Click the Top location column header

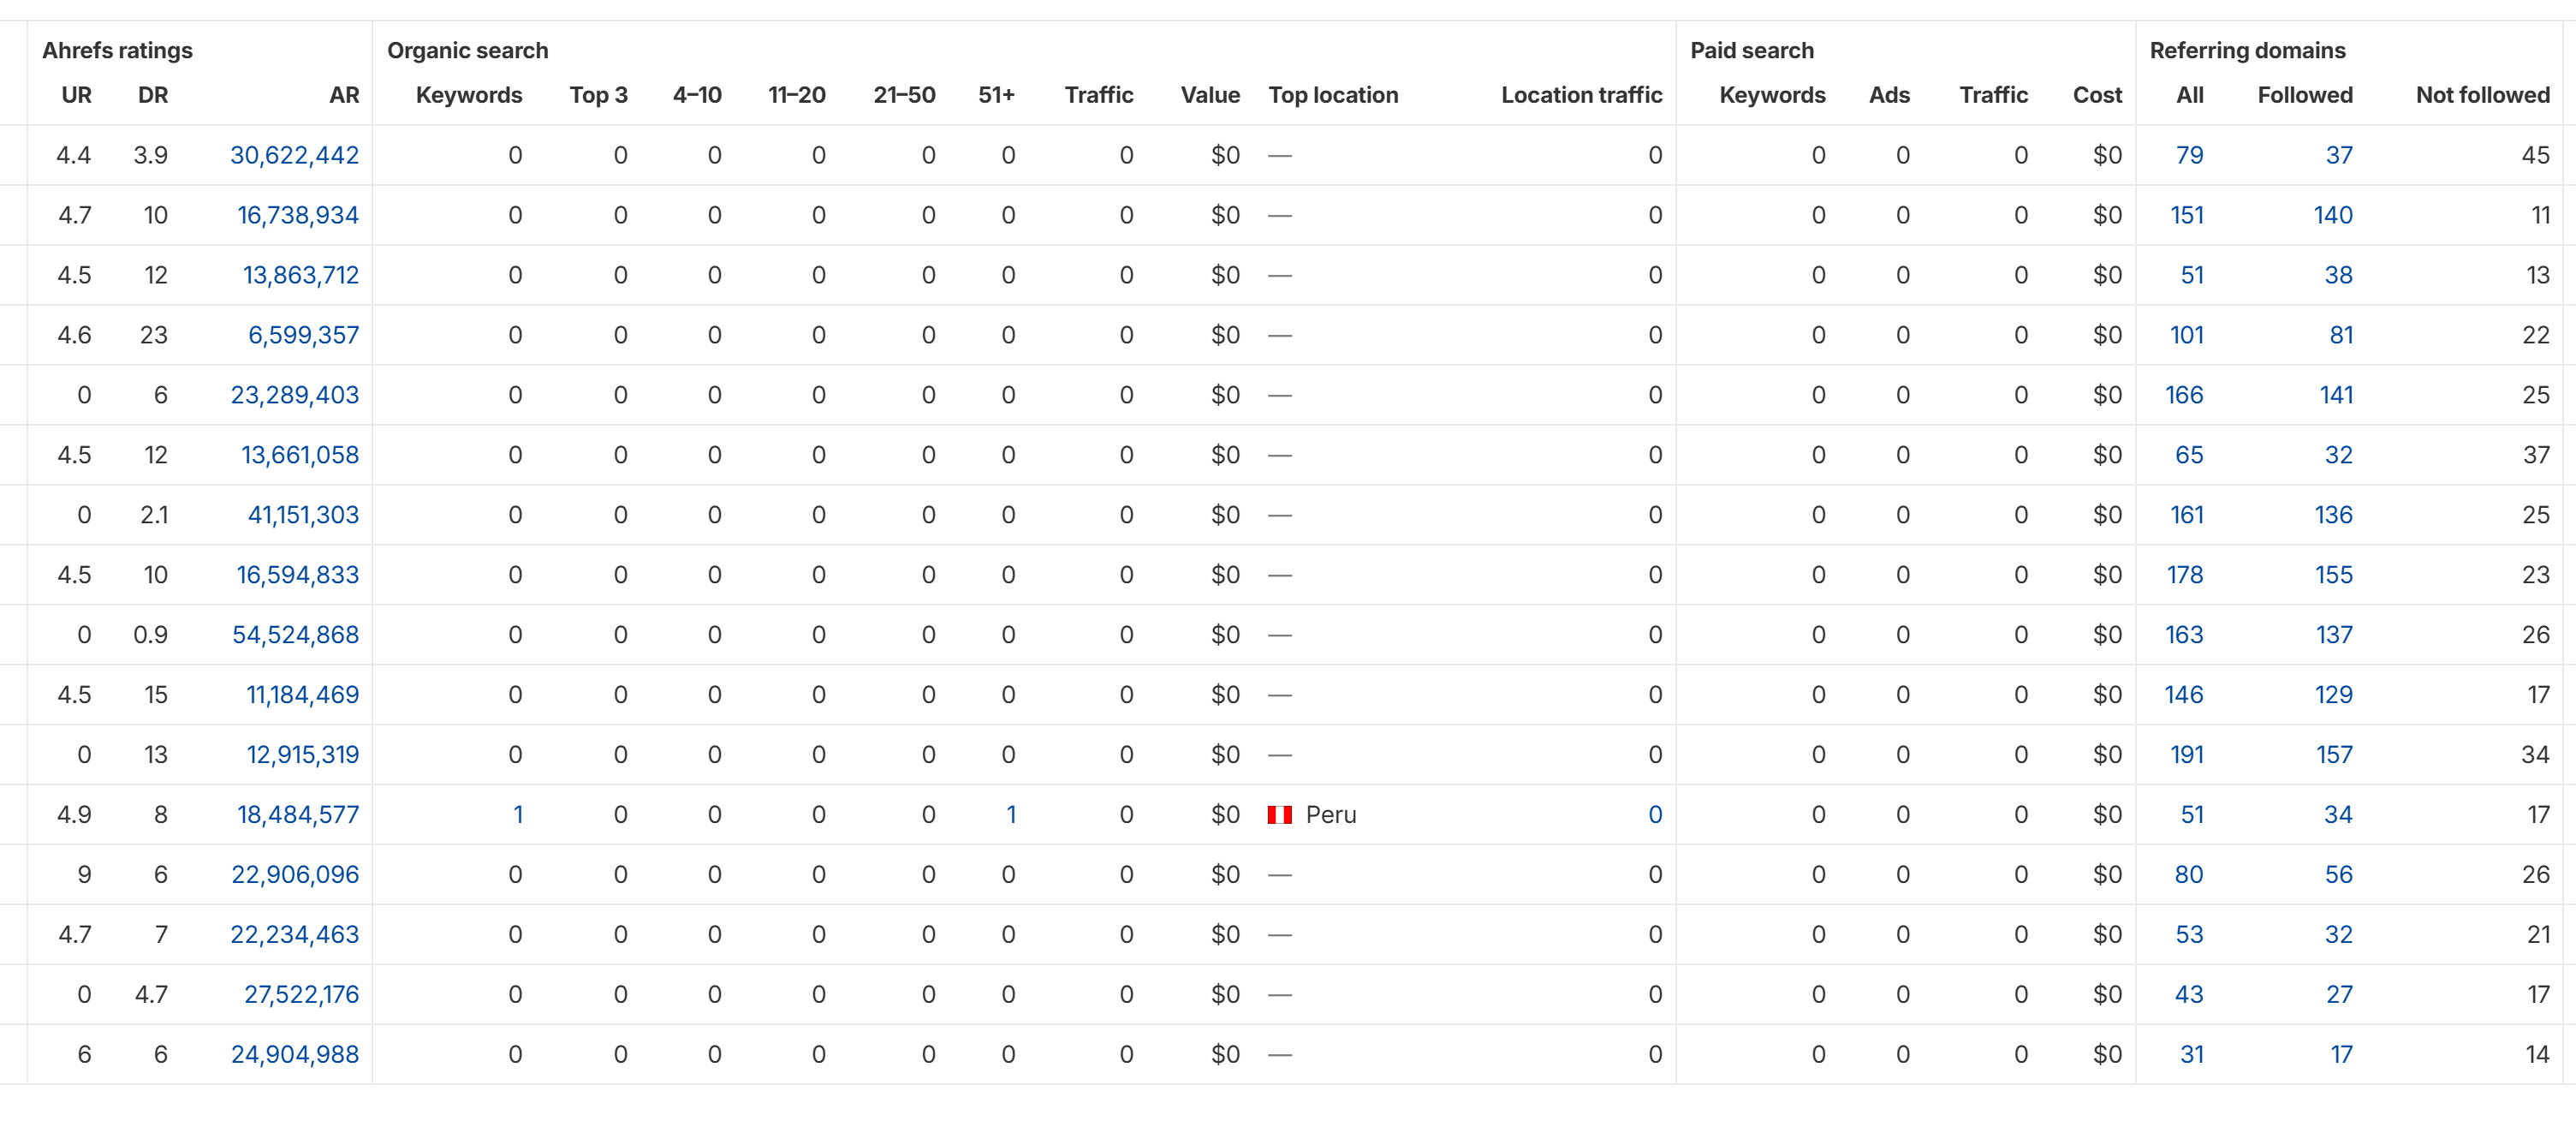(x=1333, y=95)
